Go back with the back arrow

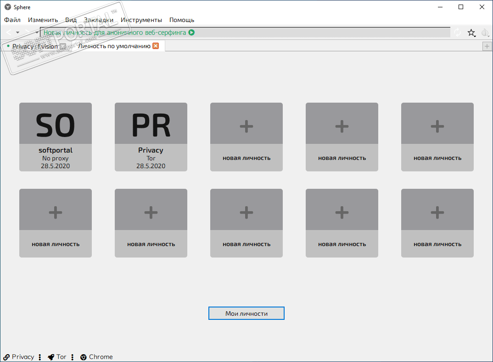coord(9,32)
